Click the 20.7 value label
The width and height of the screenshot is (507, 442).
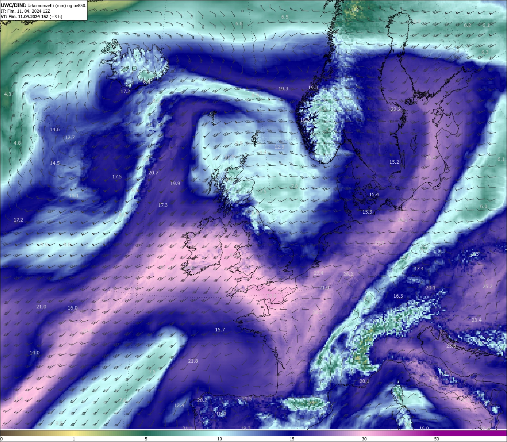[x=153, y=172]
